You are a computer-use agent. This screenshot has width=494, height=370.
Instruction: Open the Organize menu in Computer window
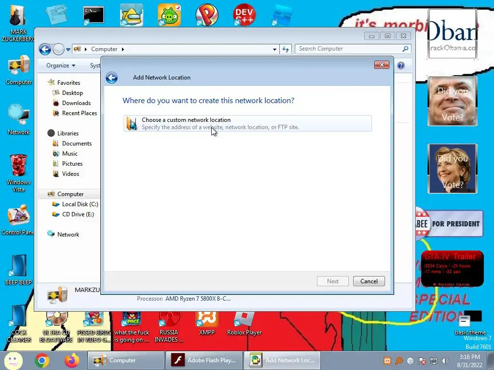click(x=60, y=66)
